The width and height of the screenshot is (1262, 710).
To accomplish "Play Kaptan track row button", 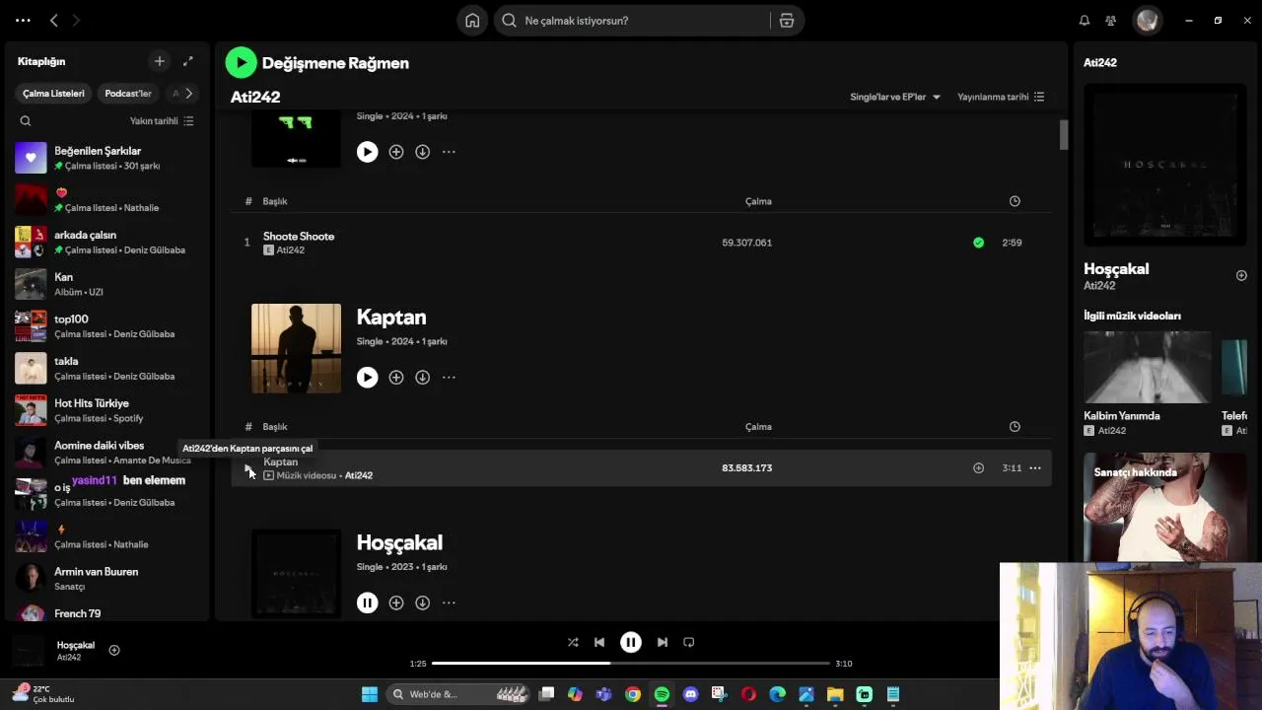I will 247,468.
